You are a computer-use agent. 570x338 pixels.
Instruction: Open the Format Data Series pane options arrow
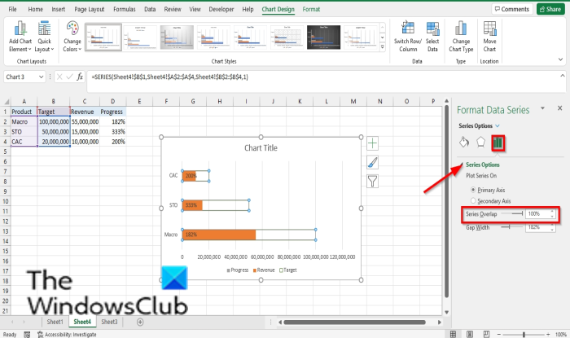[542, 108]
